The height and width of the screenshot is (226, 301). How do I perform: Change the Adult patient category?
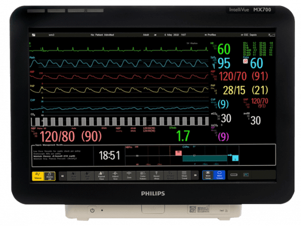(146, 35)
